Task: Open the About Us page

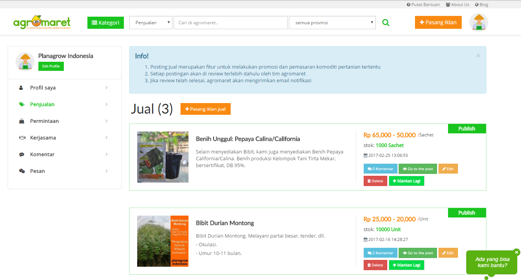Action: [458, 5]
